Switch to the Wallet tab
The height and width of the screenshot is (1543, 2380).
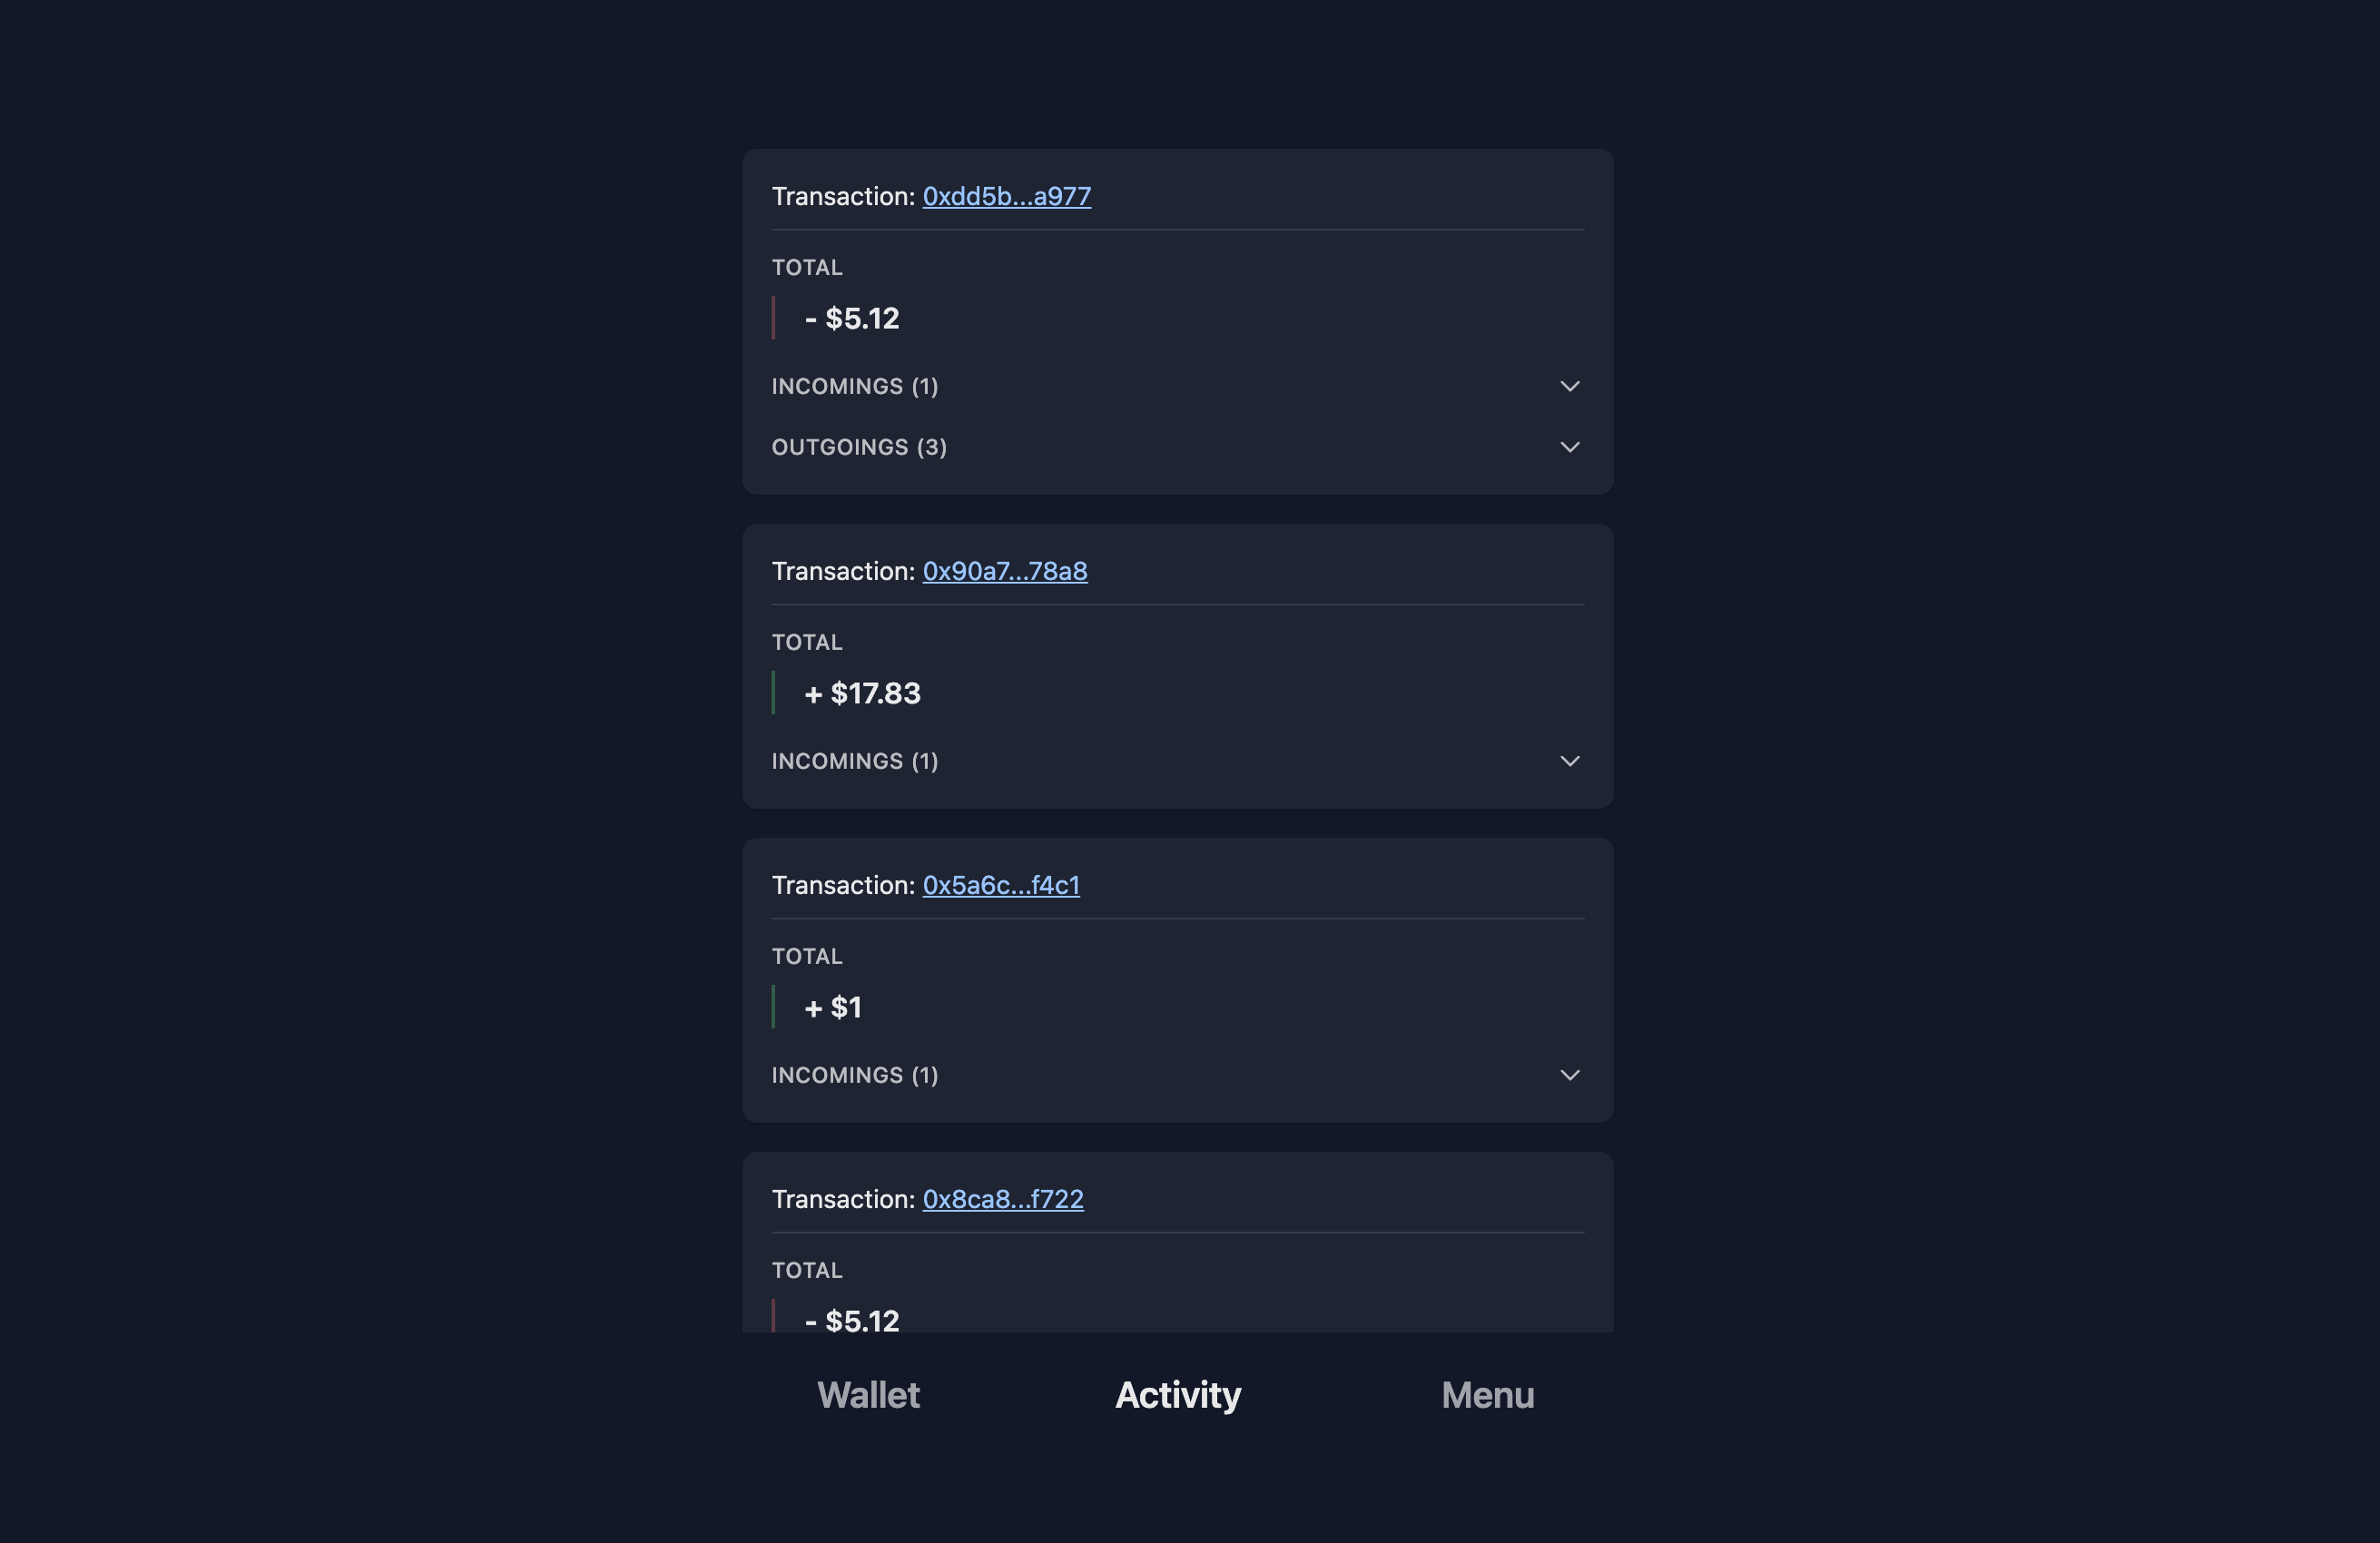(867, 1395)
